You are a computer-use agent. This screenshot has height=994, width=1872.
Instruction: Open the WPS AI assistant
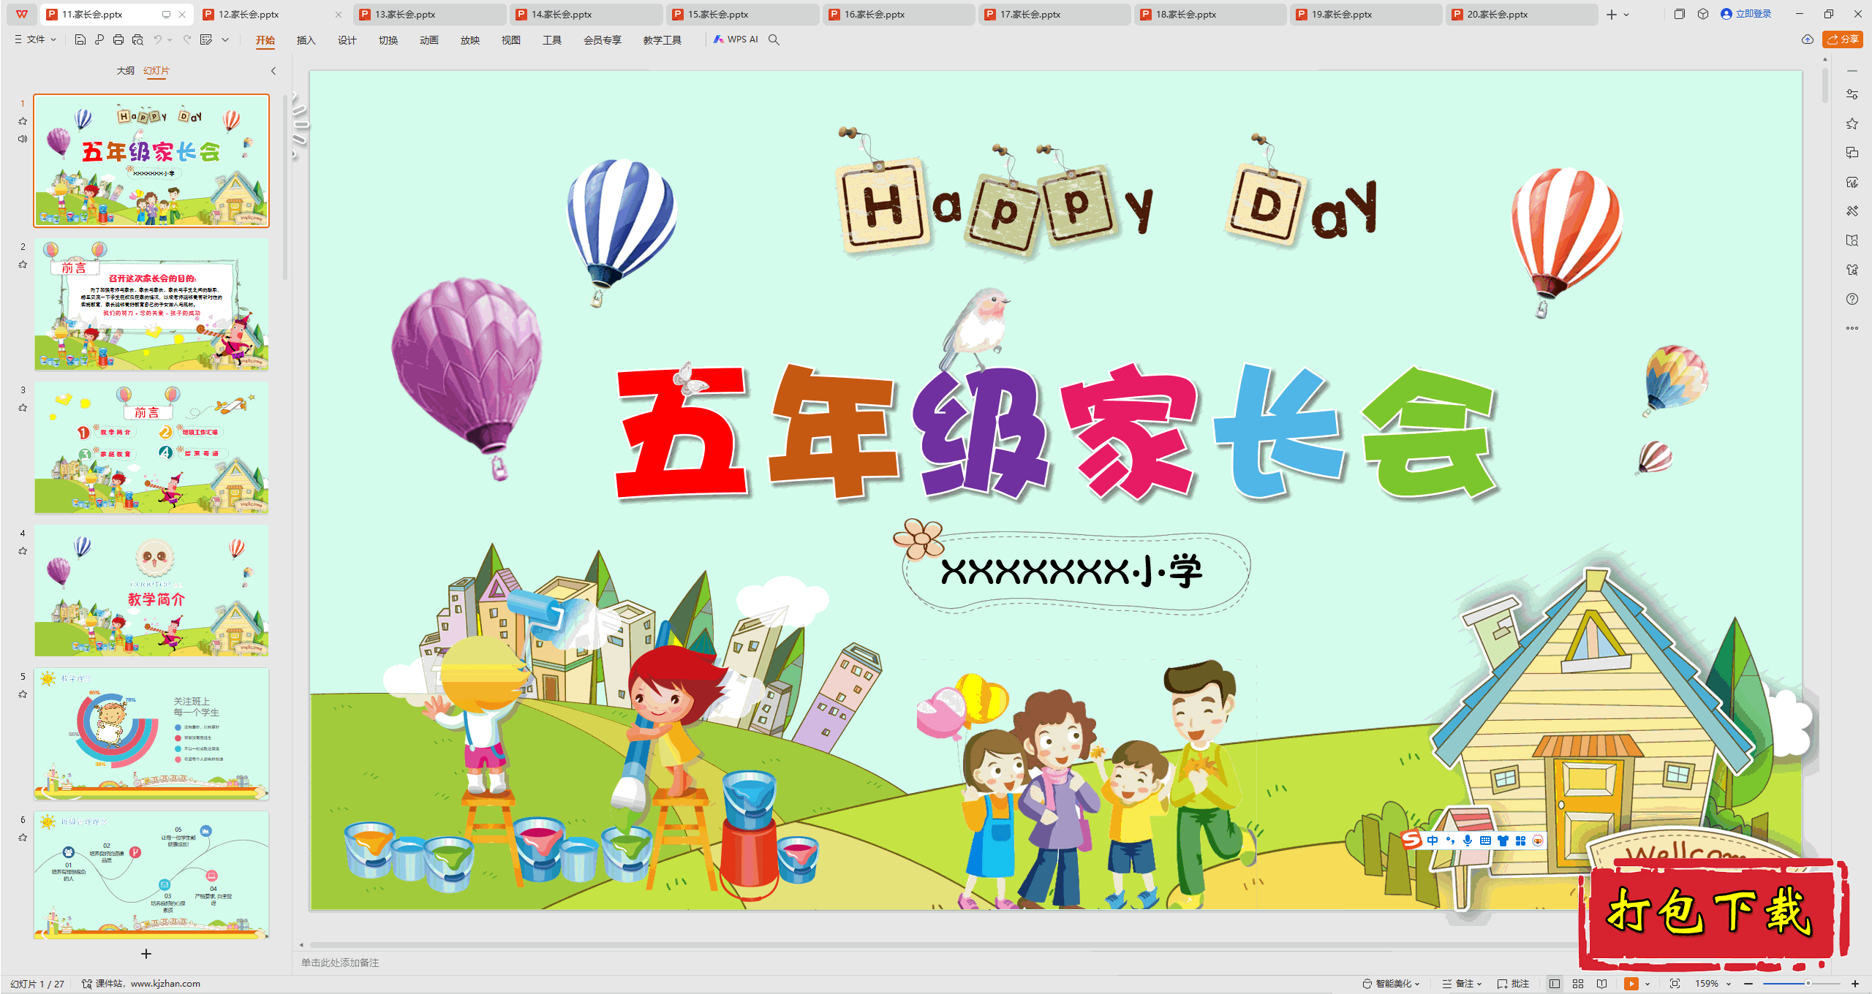click(736, 39)
